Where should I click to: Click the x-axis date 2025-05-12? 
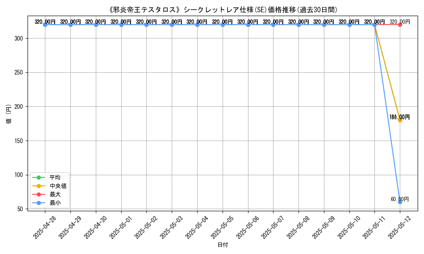coord(399,227)
